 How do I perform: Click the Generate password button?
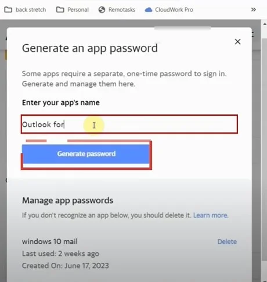tap(86, 154)
